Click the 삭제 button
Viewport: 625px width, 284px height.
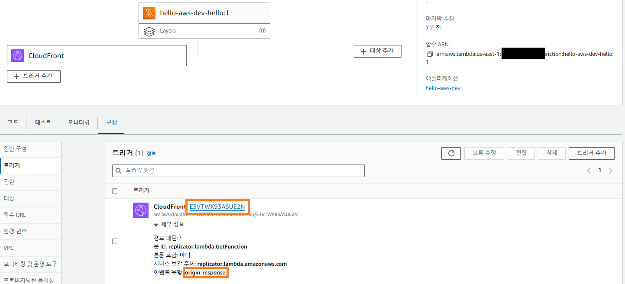[551, 153]
